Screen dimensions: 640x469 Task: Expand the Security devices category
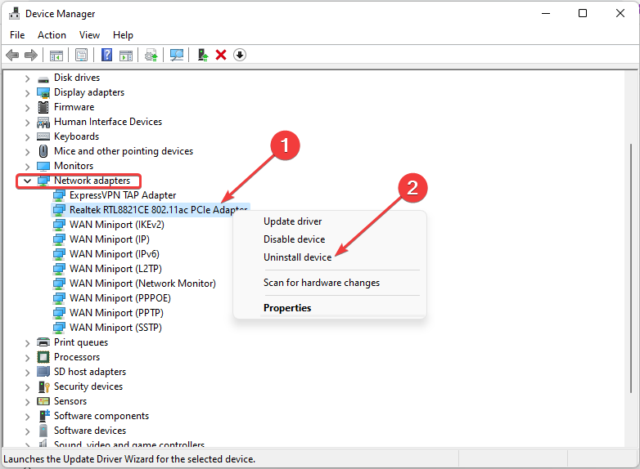tap(28, 386)
